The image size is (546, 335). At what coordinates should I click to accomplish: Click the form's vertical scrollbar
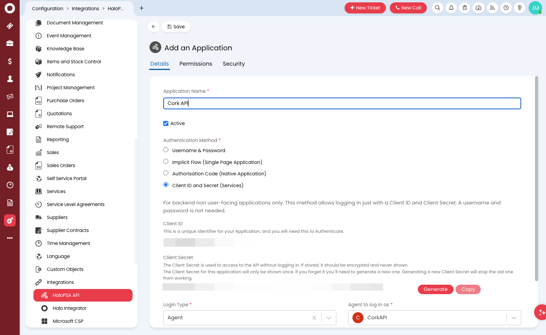(x=536, y=179)
